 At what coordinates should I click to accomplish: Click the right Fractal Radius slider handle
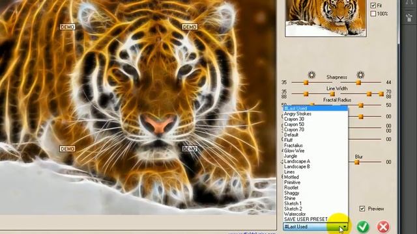coord(361,105)
